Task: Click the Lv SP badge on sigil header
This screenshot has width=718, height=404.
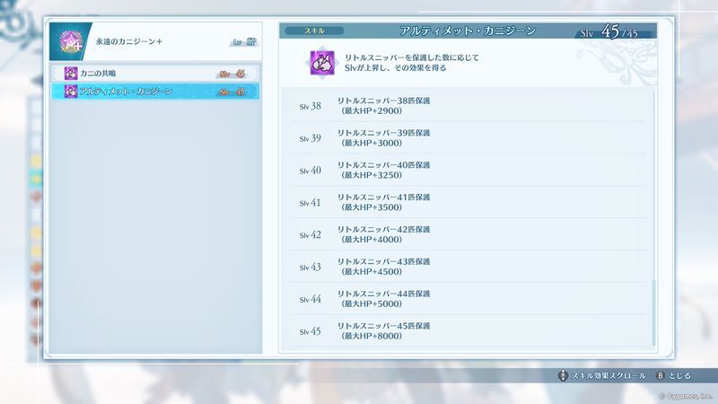Action: point(244,42)
